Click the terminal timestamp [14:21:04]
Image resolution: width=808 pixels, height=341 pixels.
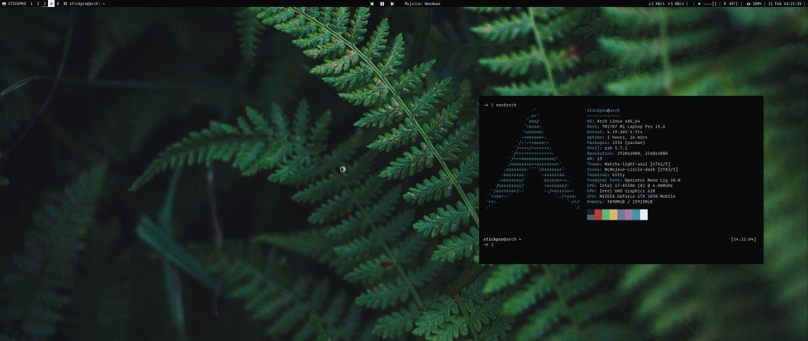coord(743,239)
